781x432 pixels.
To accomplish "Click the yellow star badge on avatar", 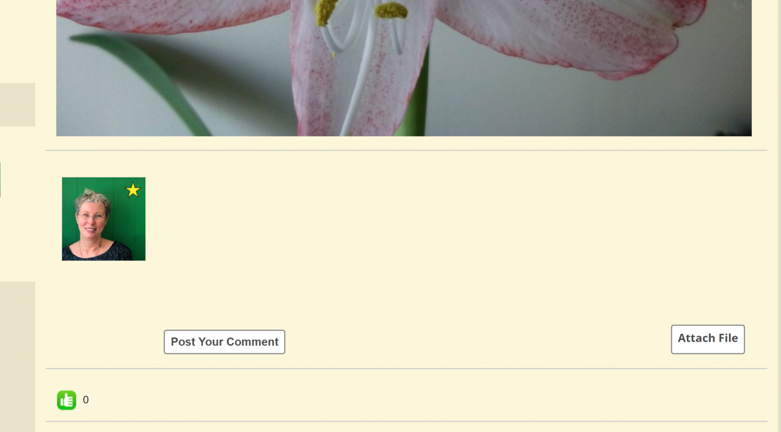I will 133,190.
